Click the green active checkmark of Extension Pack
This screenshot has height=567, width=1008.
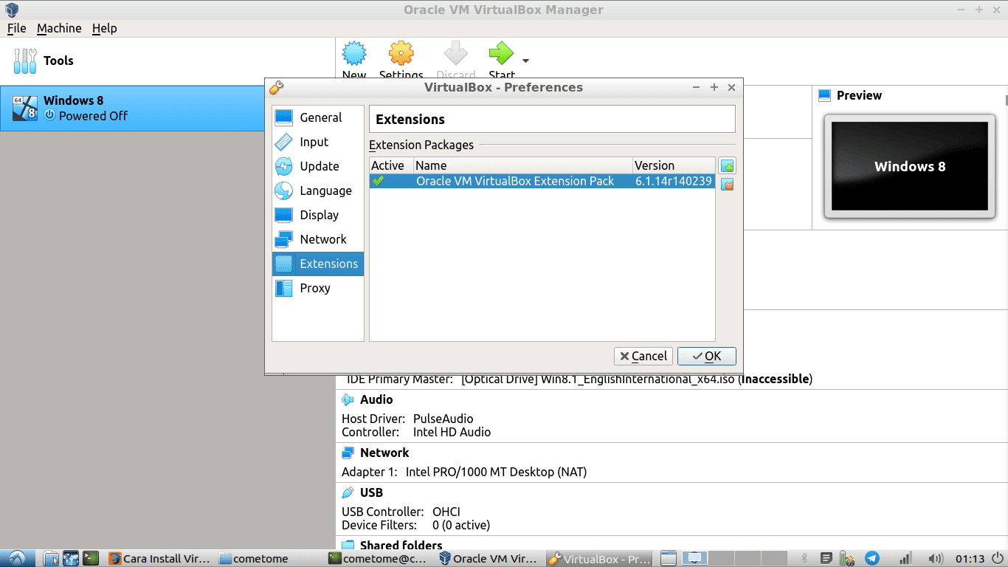(379, 181)
